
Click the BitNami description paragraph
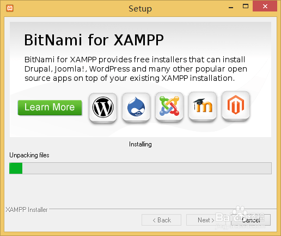[136, 69]
